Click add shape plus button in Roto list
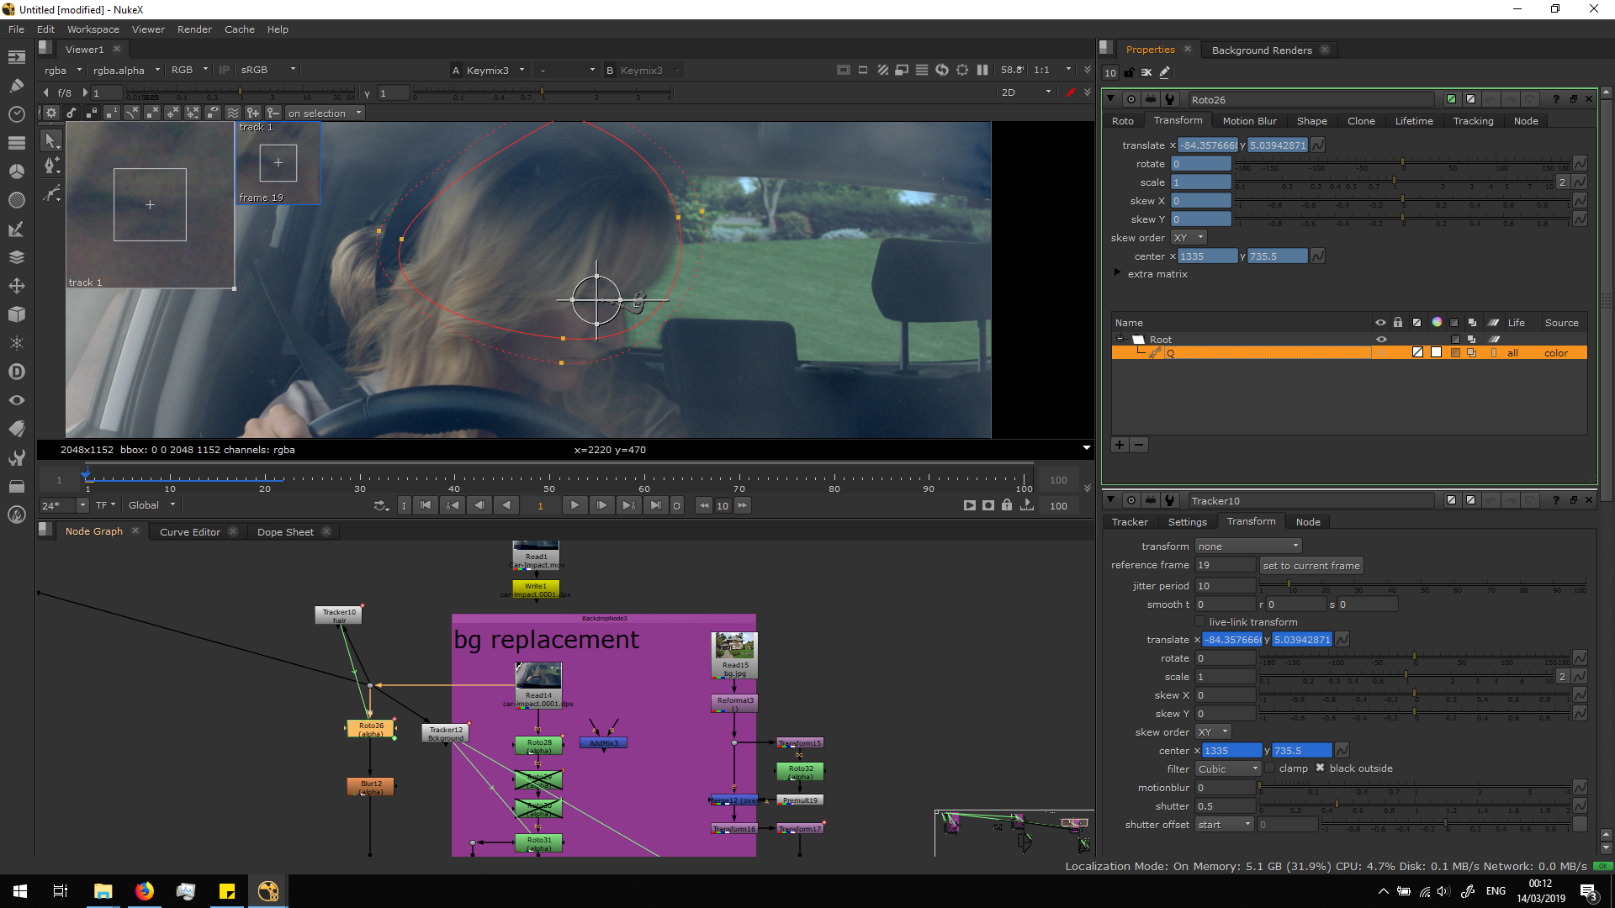Image resolution: width=1615 pixels, height=908 pixels. (x=1120, y=445)
